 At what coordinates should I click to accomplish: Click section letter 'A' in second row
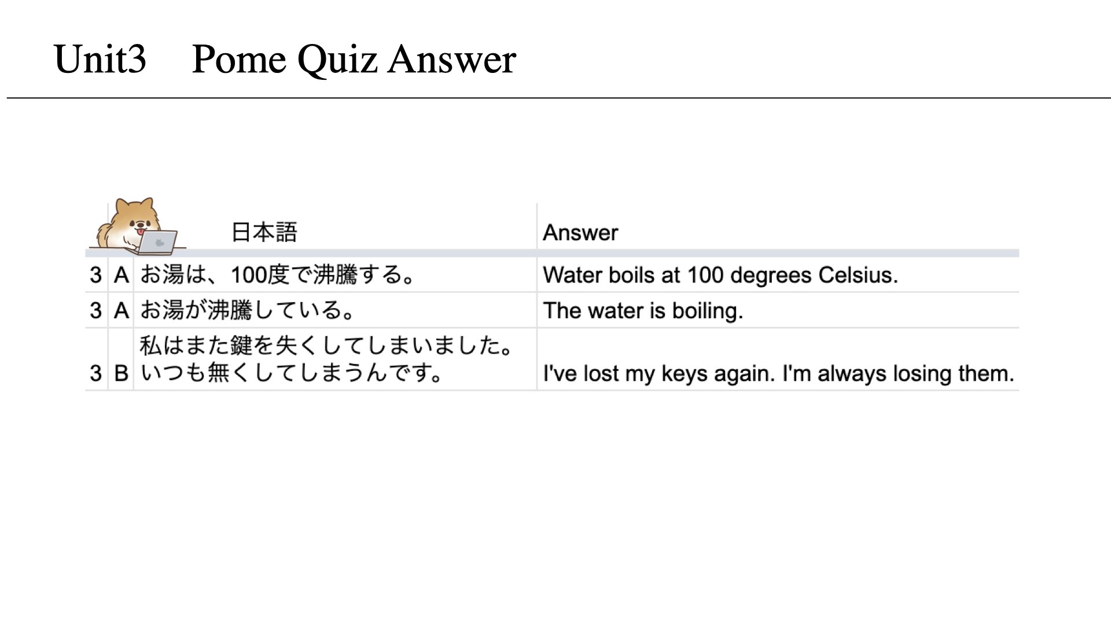pyautogui.click(x=121, y=311)
